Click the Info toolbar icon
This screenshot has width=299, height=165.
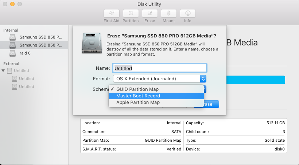pyautogui.click(x=188, y=13)
